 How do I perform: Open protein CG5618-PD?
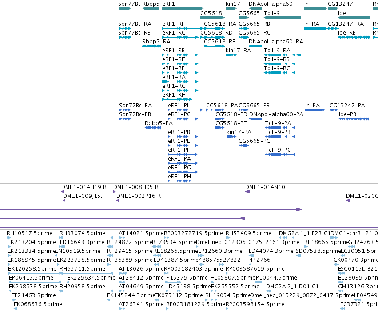click(x=231, y=114)
